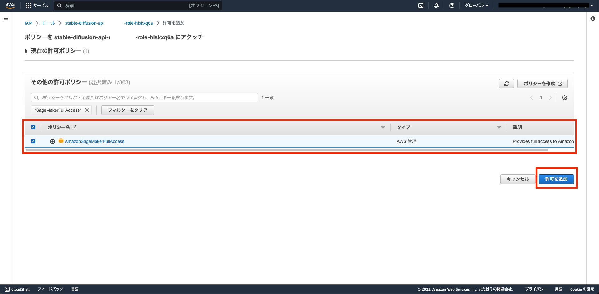Refresh the policy list
This screenshot has height=294, width=599.
point(506,84)
